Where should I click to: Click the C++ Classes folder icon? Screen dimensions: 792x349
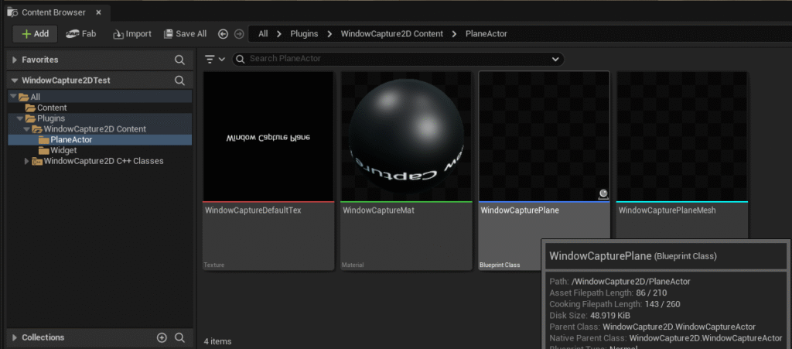pyautogui.click(x=37, y=161)
